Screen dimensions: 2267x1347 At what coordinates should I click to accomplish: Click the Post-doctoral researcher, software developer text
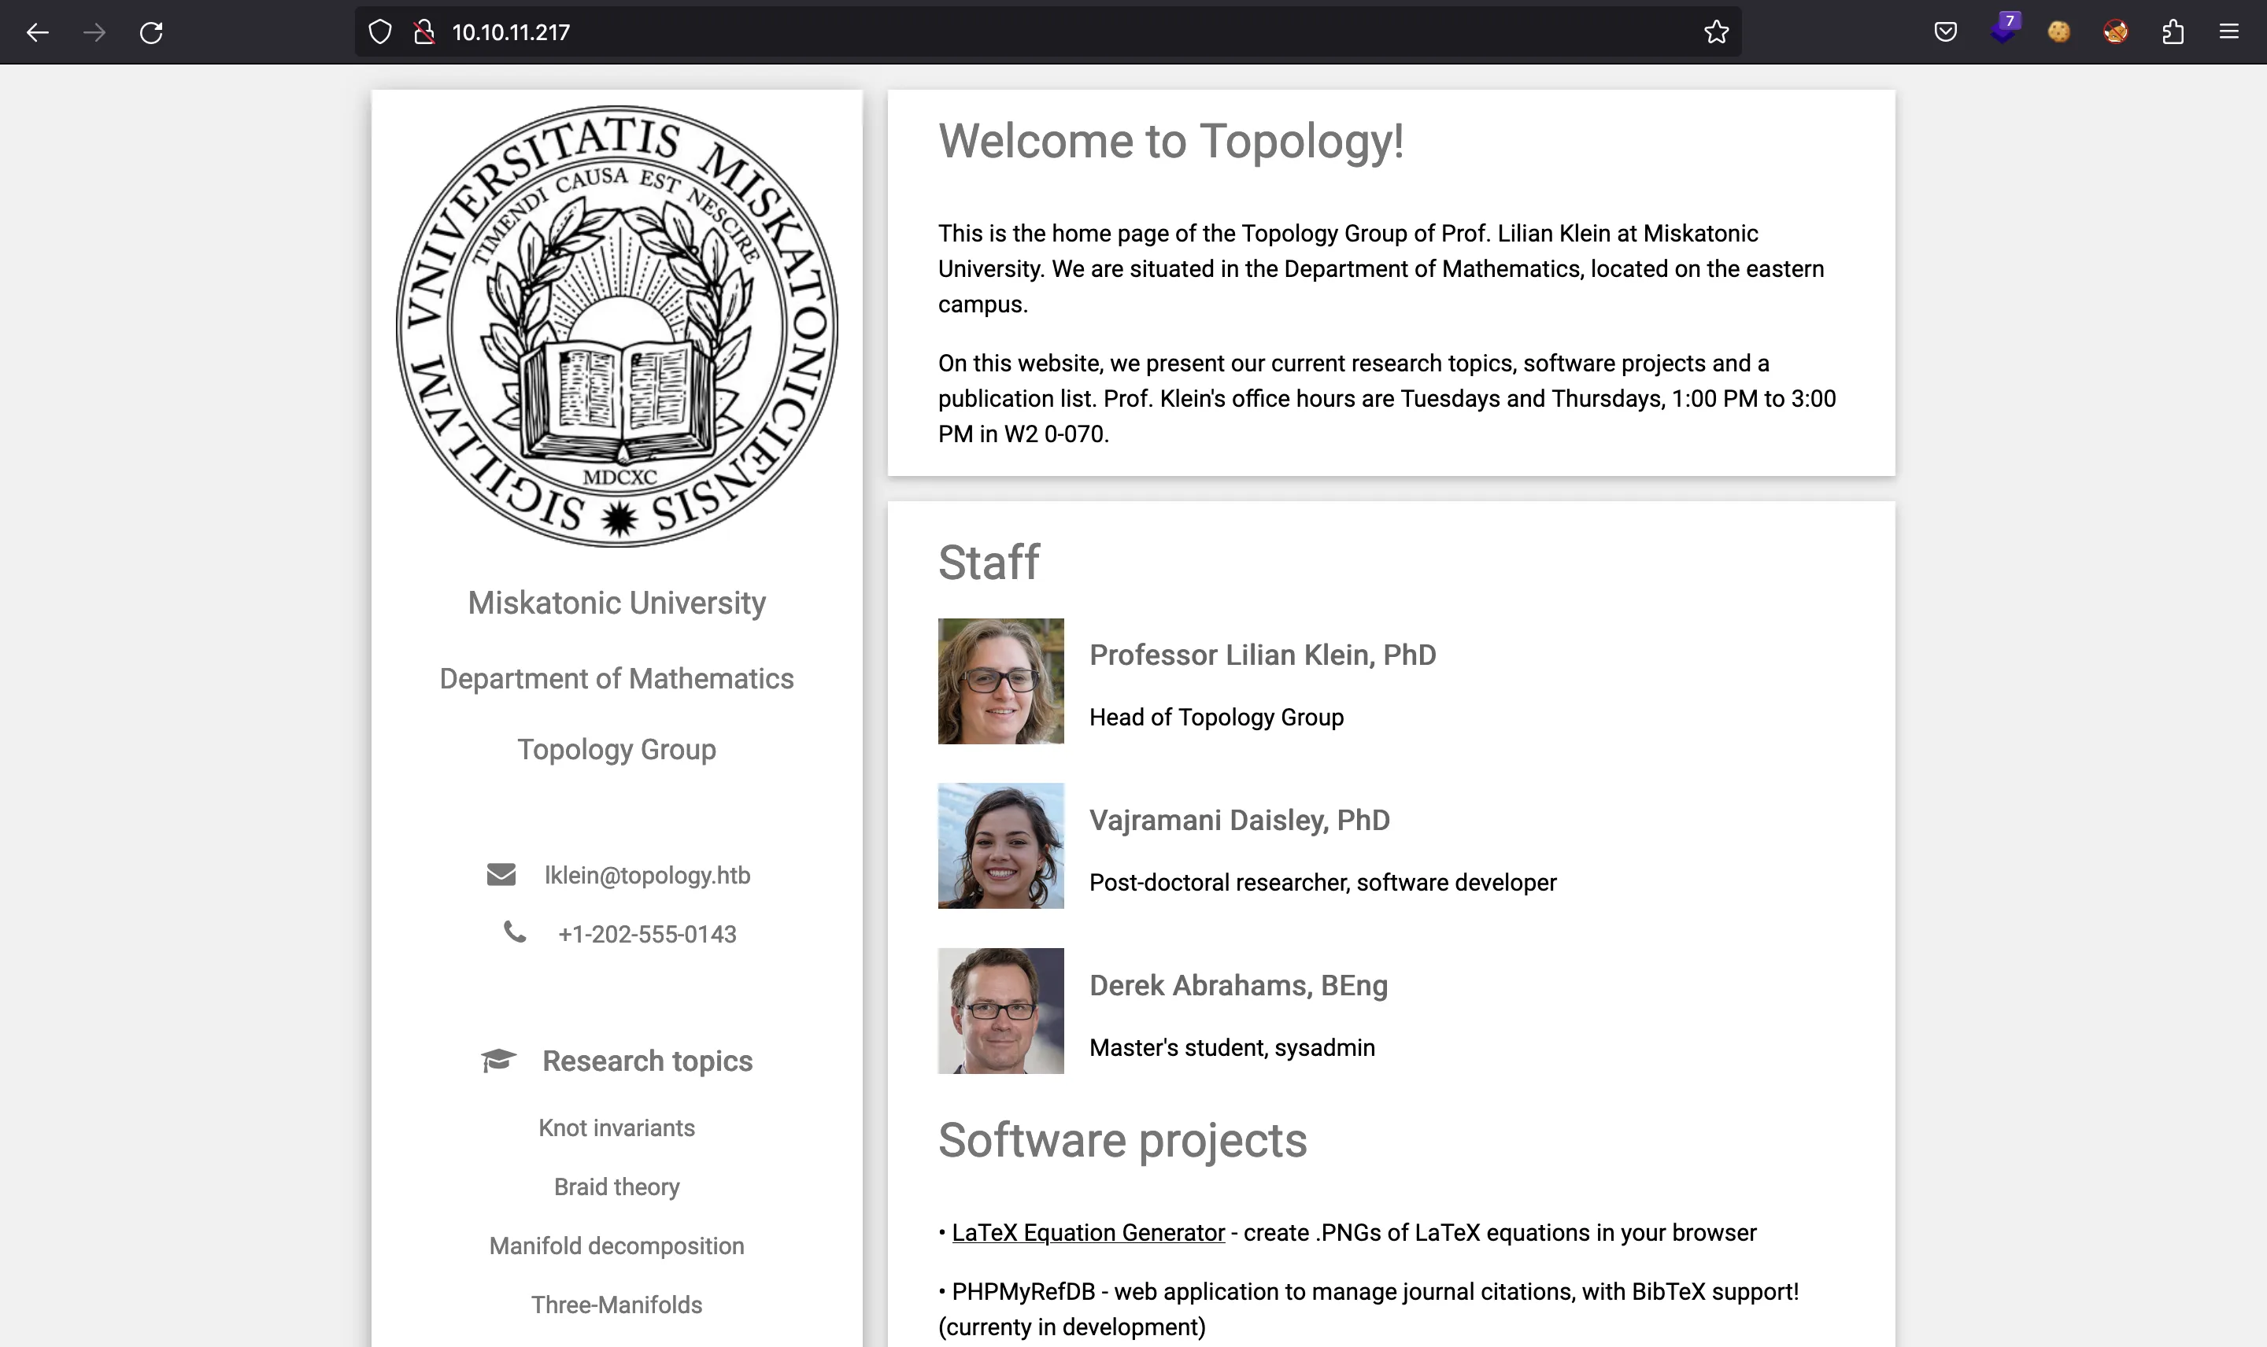(x=1322, y=883)
